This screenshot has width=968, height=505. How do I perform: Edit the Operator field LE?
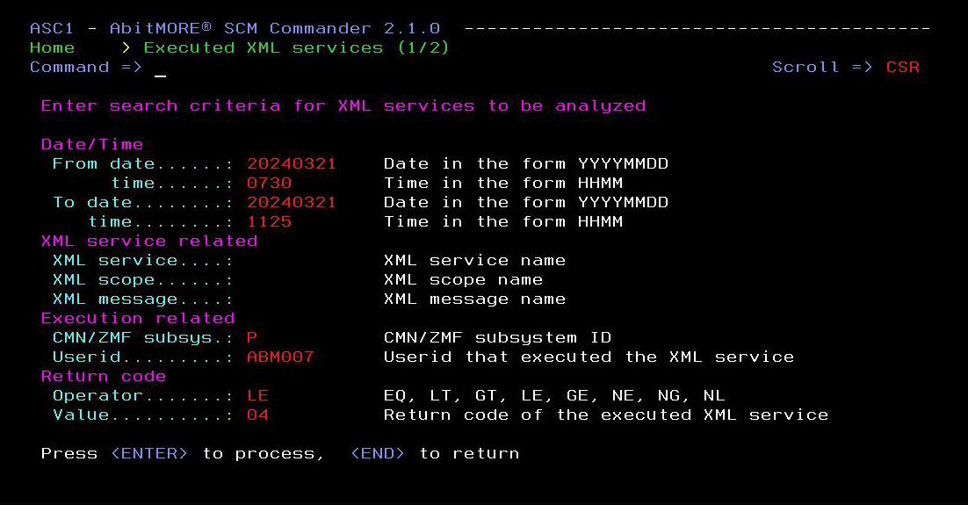[257, 396]
